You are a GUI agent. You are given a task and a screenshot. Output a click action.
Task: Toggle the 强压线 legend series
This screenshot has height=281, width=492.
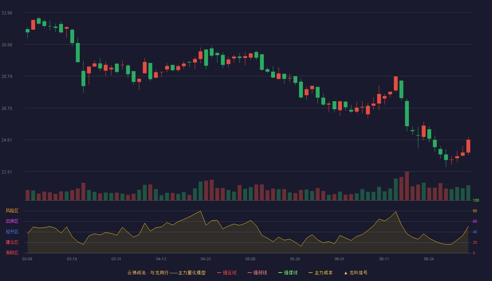227,273
